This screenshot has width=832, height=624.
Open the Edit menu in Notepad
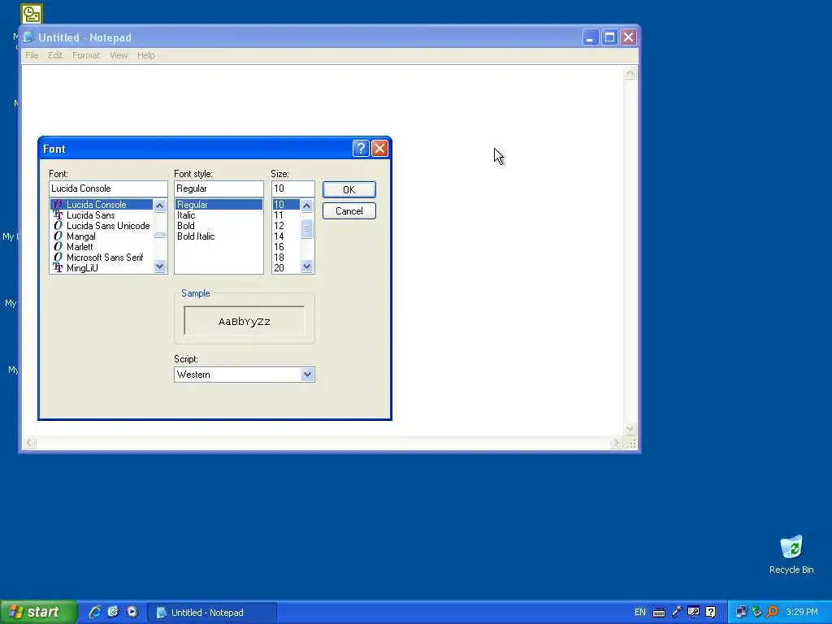[55, 55]
